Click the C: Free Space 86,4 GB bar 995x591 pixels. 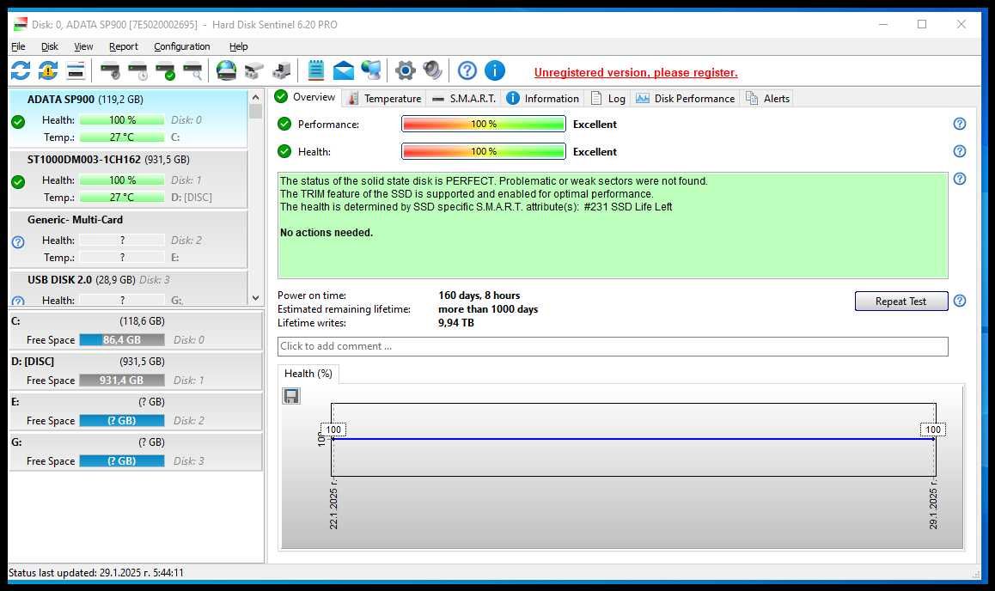click(122, 340)
